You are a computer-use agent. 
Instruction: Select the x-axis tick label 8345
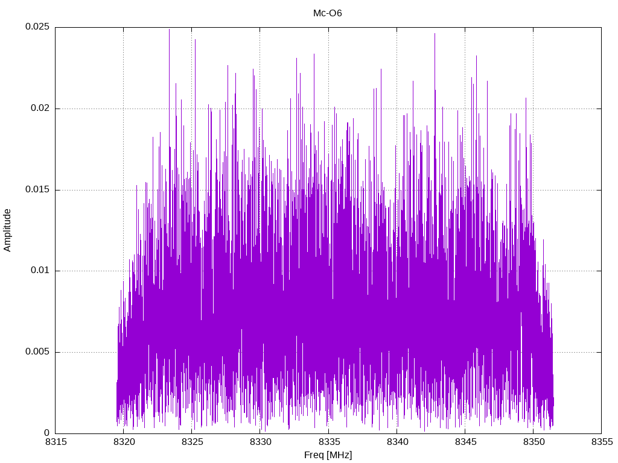[465, 442]
